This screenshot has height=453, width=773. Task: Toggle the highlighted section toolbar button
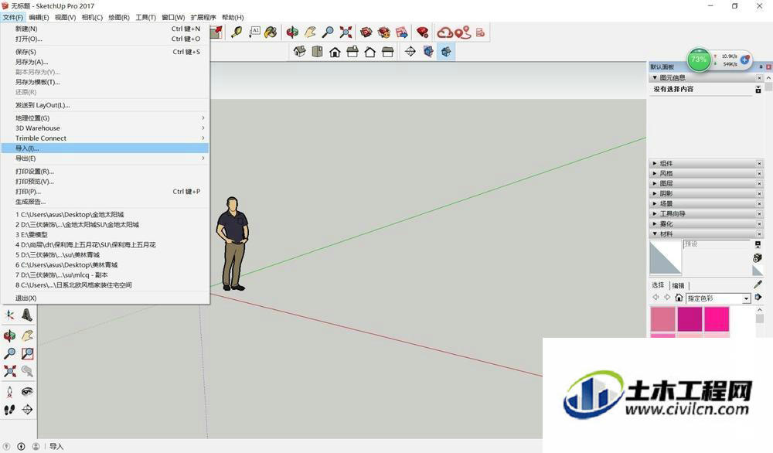click(446, 51)
